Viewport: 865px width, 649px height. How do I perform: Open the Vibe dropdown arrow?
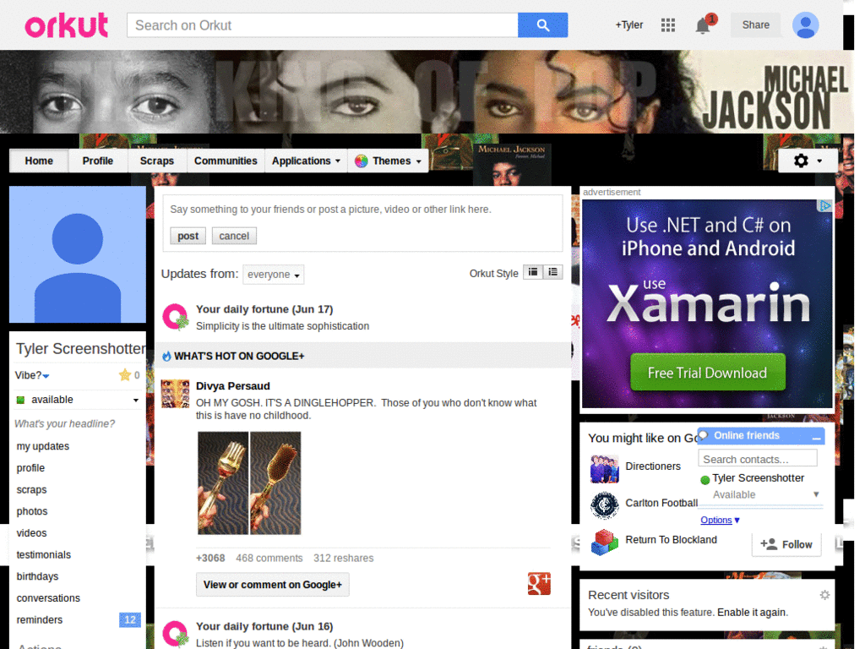[x=46, y=376]
